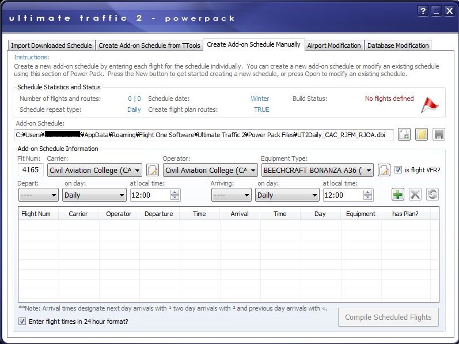Click the refresh flight icon
Viewport: 459px width, 344px height.
pos(433,194)
